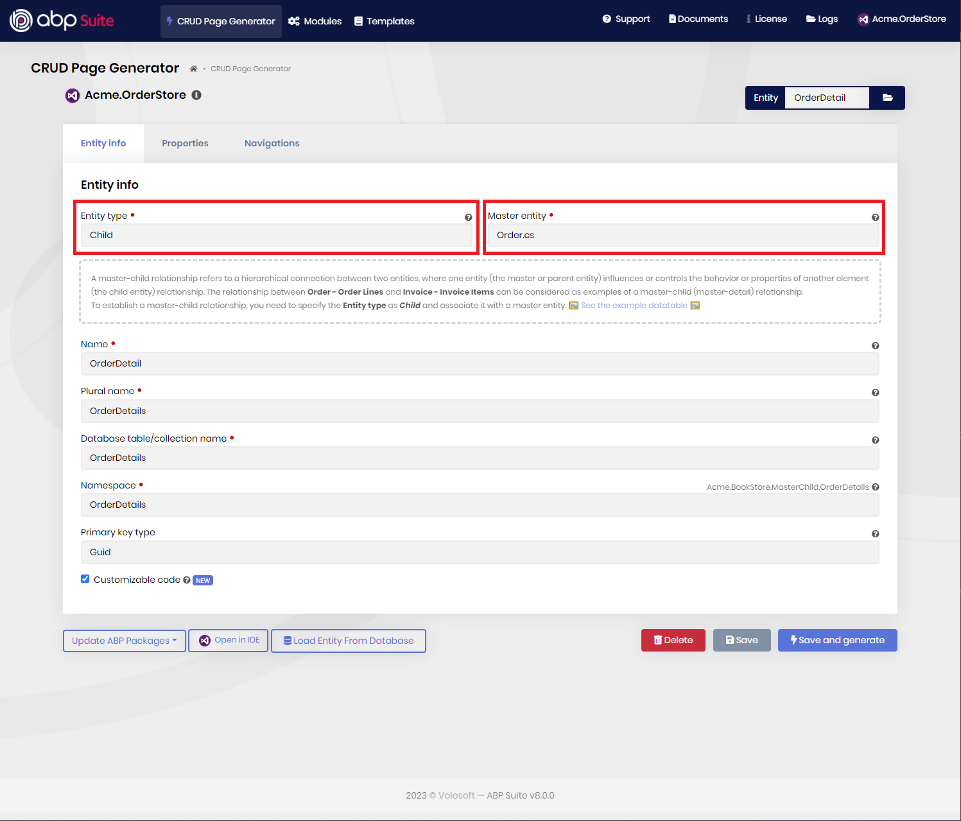961x821 pixels.
Task: Open Entity selector OrderDetail dropdown
Action: (827, 98)
